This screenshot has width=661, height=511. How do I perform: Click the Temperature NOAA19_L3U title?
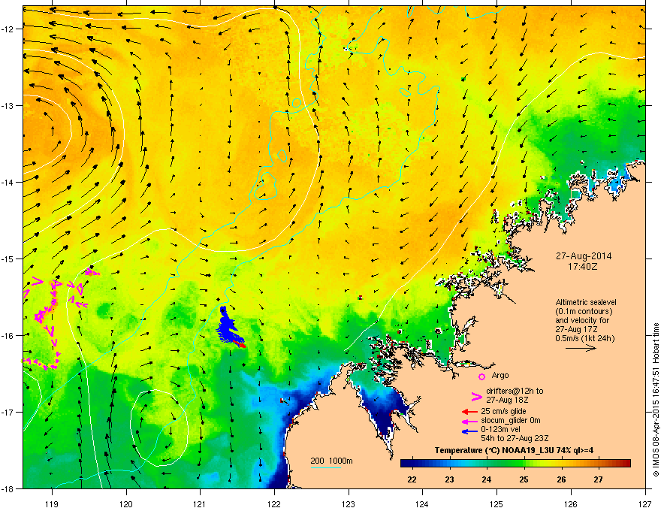pyautogui.click(x=514, y=450)
